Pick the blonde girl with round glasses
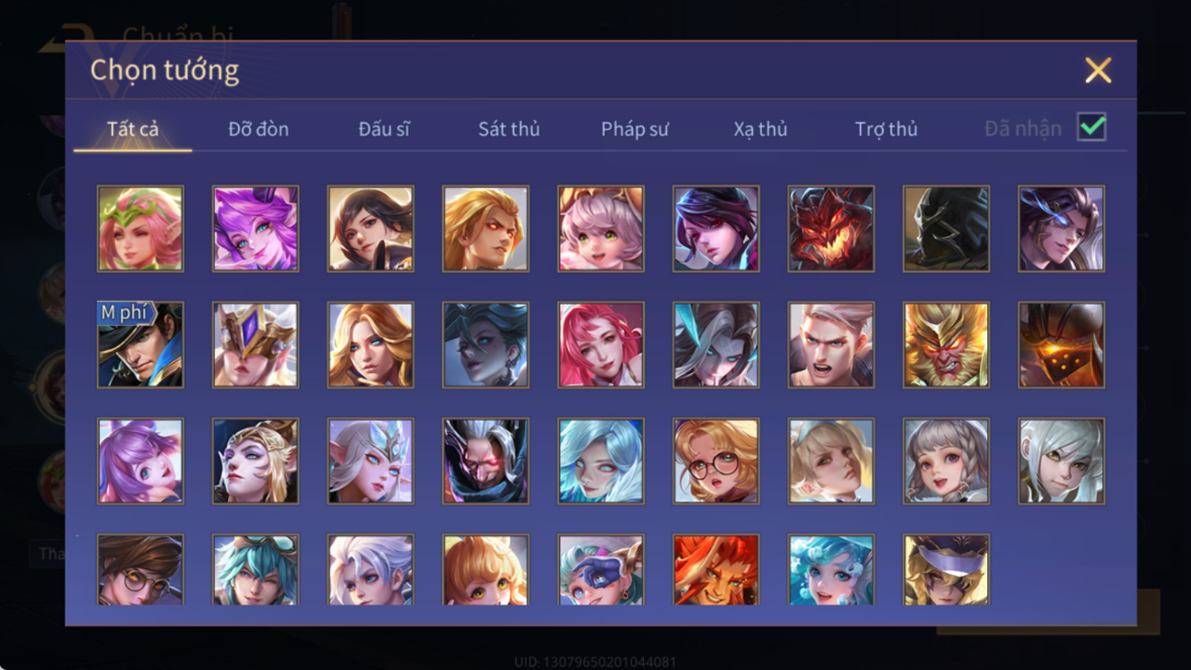 coord(716,461)
